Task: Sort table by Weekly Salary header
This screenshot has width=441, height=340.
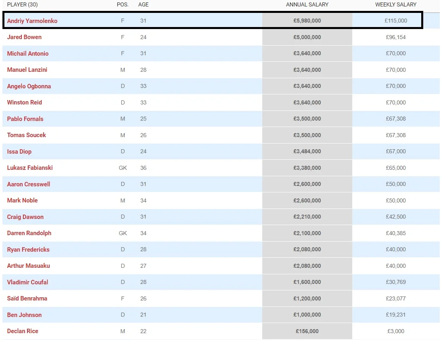Action: tap(395, 5)
